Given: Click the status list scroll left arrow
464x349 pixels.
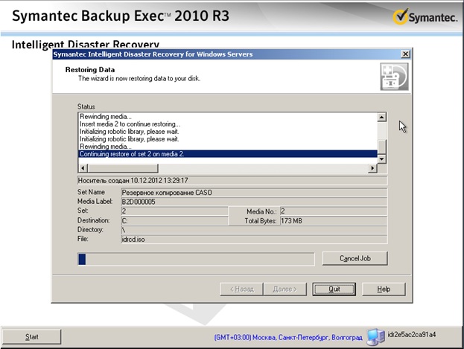Looking at the screenshot, I should coord(83,168).
